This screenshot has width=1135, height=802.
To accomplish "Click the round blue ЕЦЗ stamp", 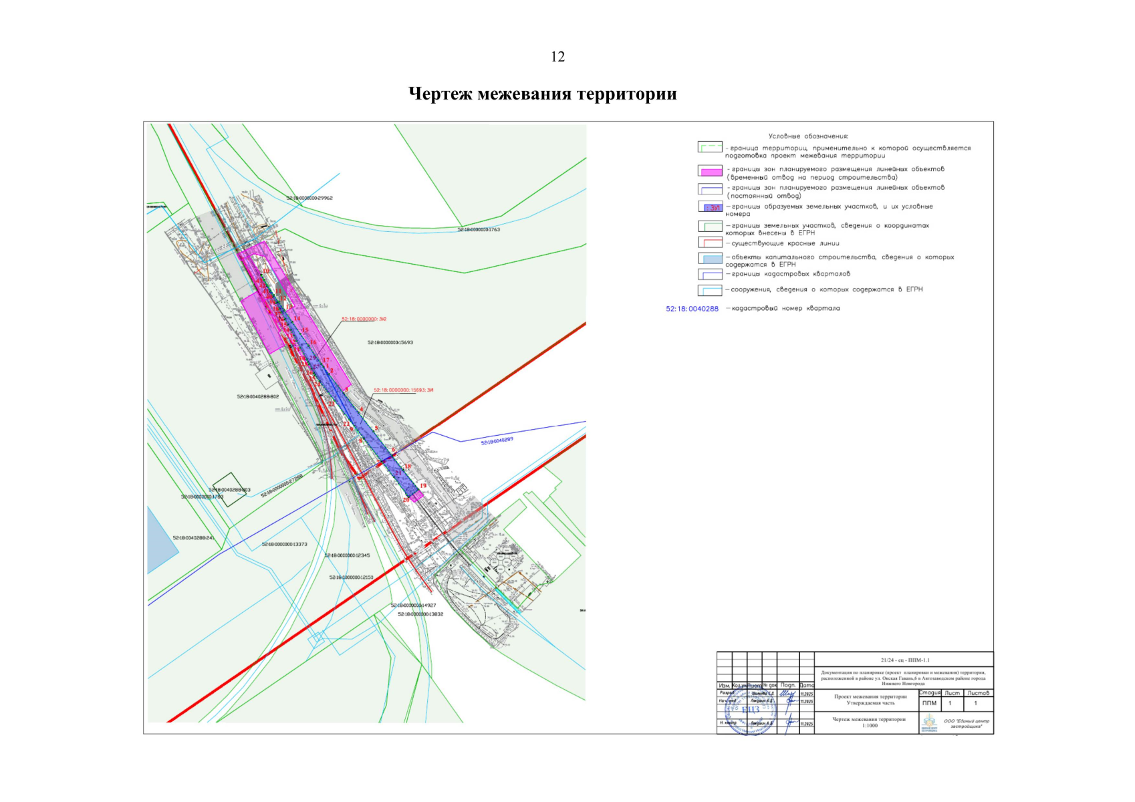I will pyautogui.click(x=750, y=710).
